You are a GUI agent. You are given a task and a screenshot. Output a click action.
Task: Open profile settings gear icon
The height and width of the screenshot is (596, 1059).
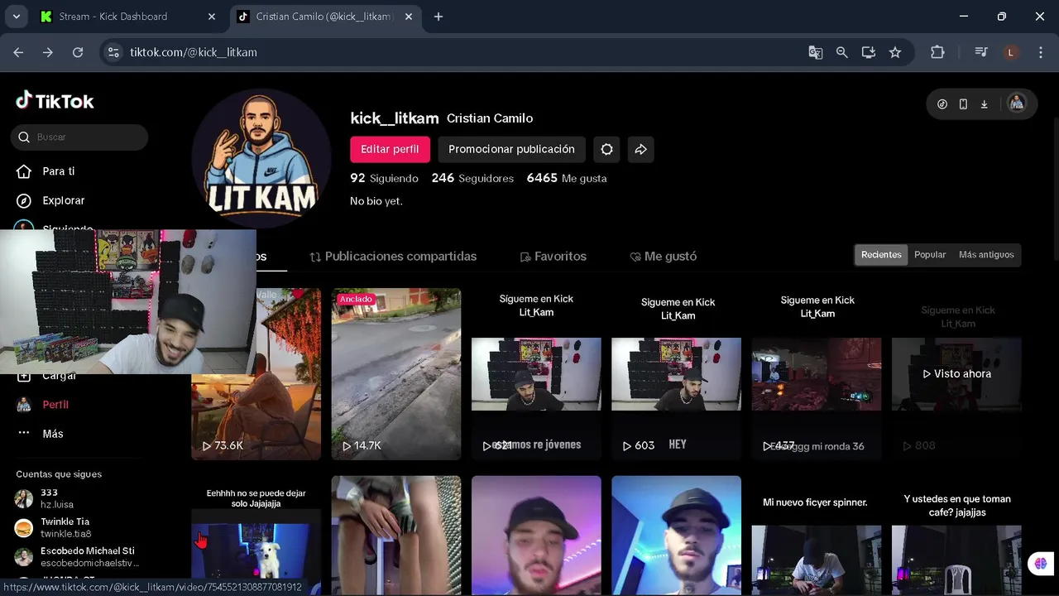pyautogui.click(x=607, y=149)
